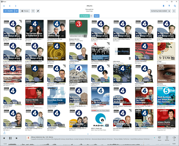Open The Curious Cases of Rutherford & Fry album
Screen dimensions: 179x146
pyautogui.click(x=34, y=29)
